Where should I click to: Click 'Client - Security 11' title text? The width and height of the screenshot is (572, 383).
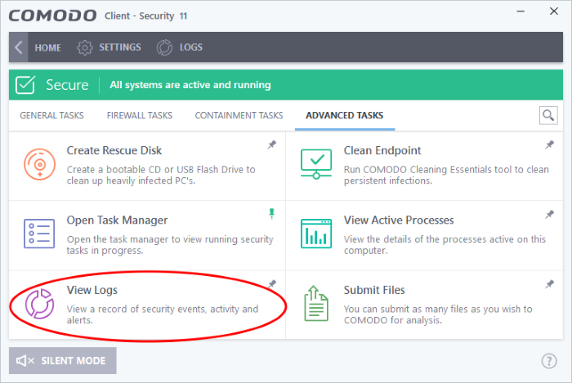pyautogui.click(x=146, y=16)
